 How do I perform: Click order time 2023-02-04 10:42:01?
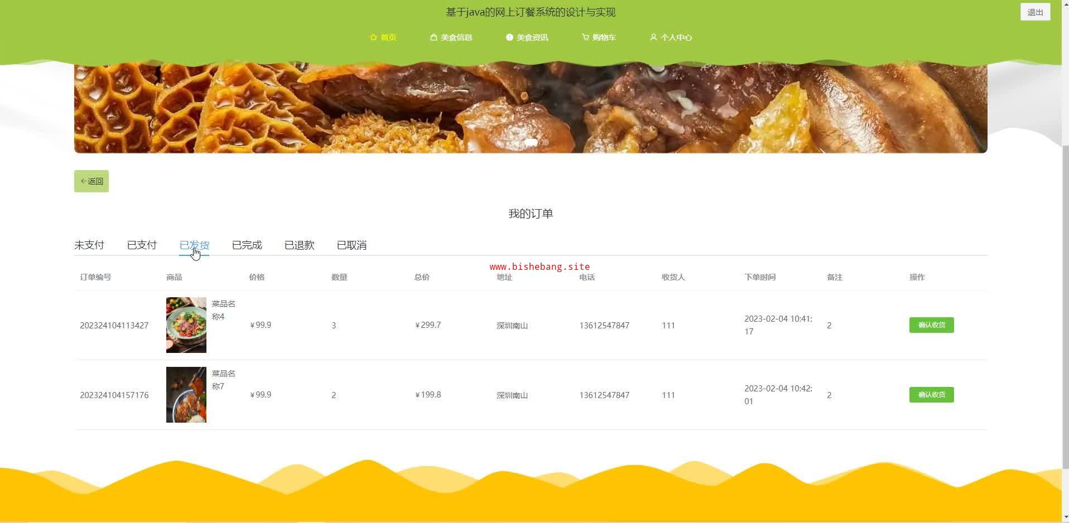point(778,395)
